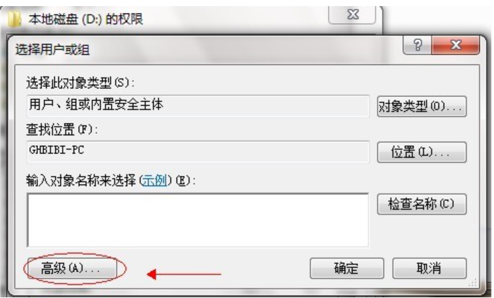Click the GHBIBI-PC location field
Image resolution: width=494 pixels, height=298 pixels.
tap(198, 151)
